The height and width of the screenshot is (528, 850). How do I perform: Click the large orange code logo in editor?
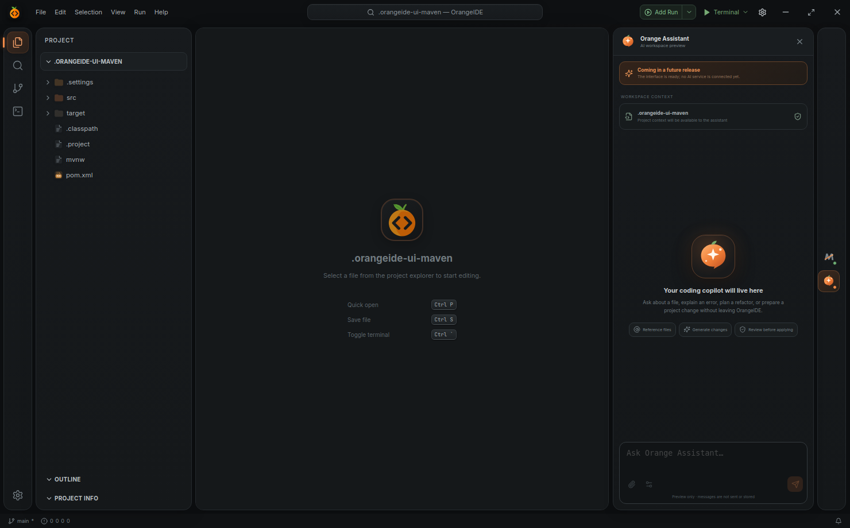click(402, 220)
